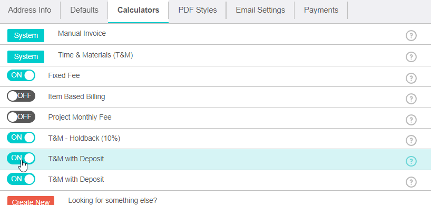Select the Email Settings tab
Image resolution: width=431 pixels, height=205 pixels.
coord(260,10)
